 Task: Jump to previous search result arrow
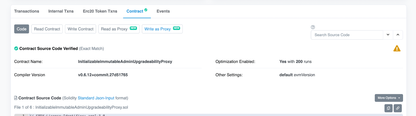point(398,35)
